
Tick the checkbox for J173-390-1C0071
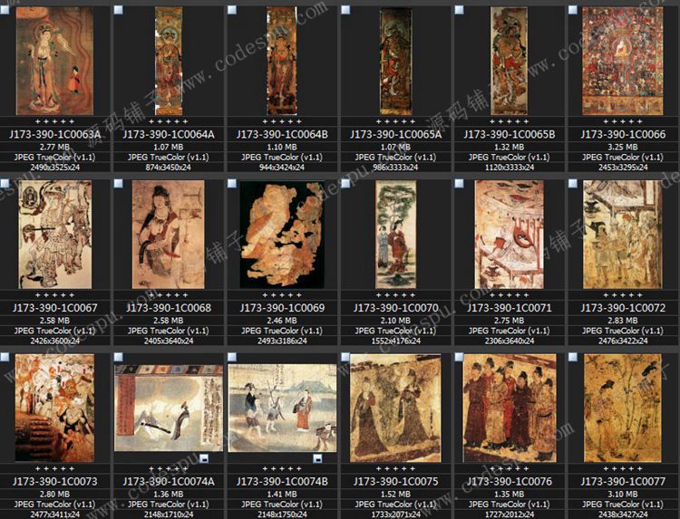click(x=459, y=183)
